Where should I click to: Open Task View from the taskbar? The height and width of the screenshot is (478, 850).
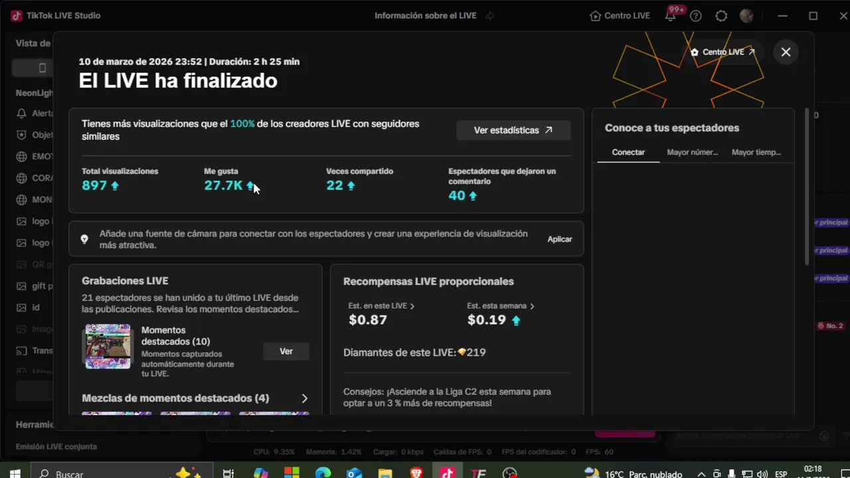click(x=228, y=473)
